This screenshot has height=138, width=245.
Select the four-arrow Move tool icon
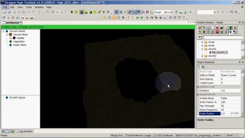(53, 12)
